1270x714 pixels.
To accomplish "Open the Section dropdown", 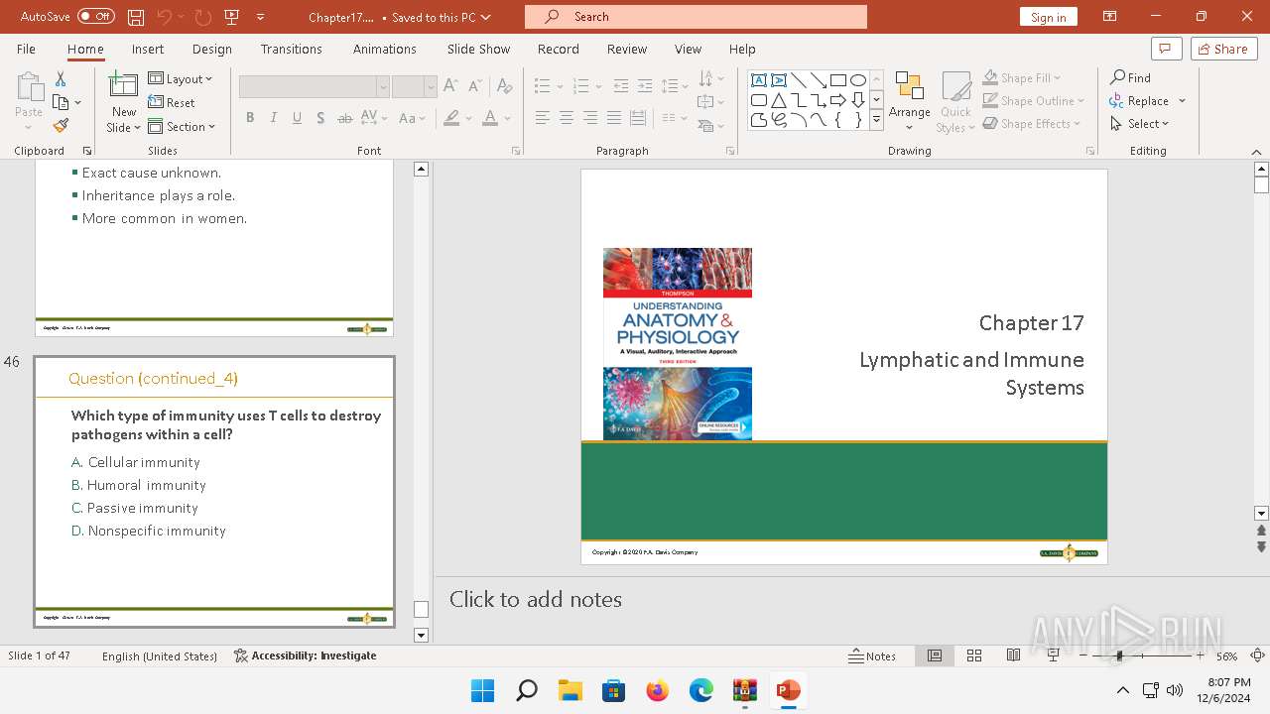I will click(x=183, y=126).
